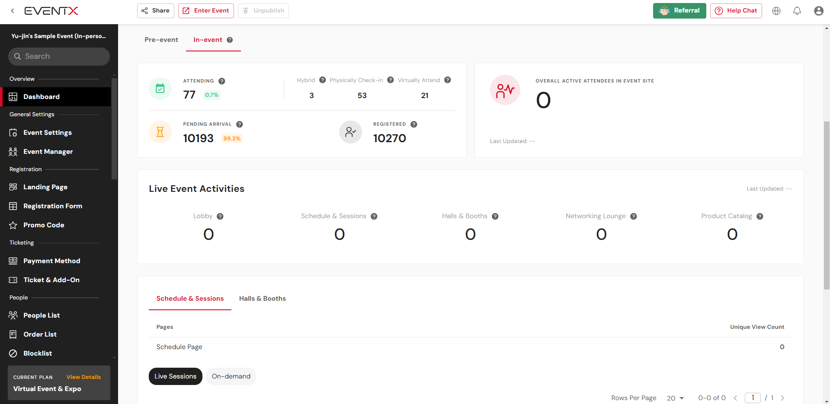Open Registration Form in the sidebar

point(56,206)
